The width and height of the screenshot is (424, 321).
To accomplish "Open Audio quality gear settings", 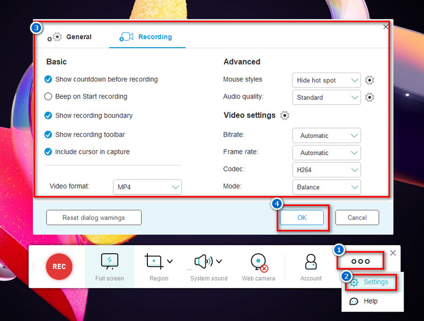I will click(369, 97).
